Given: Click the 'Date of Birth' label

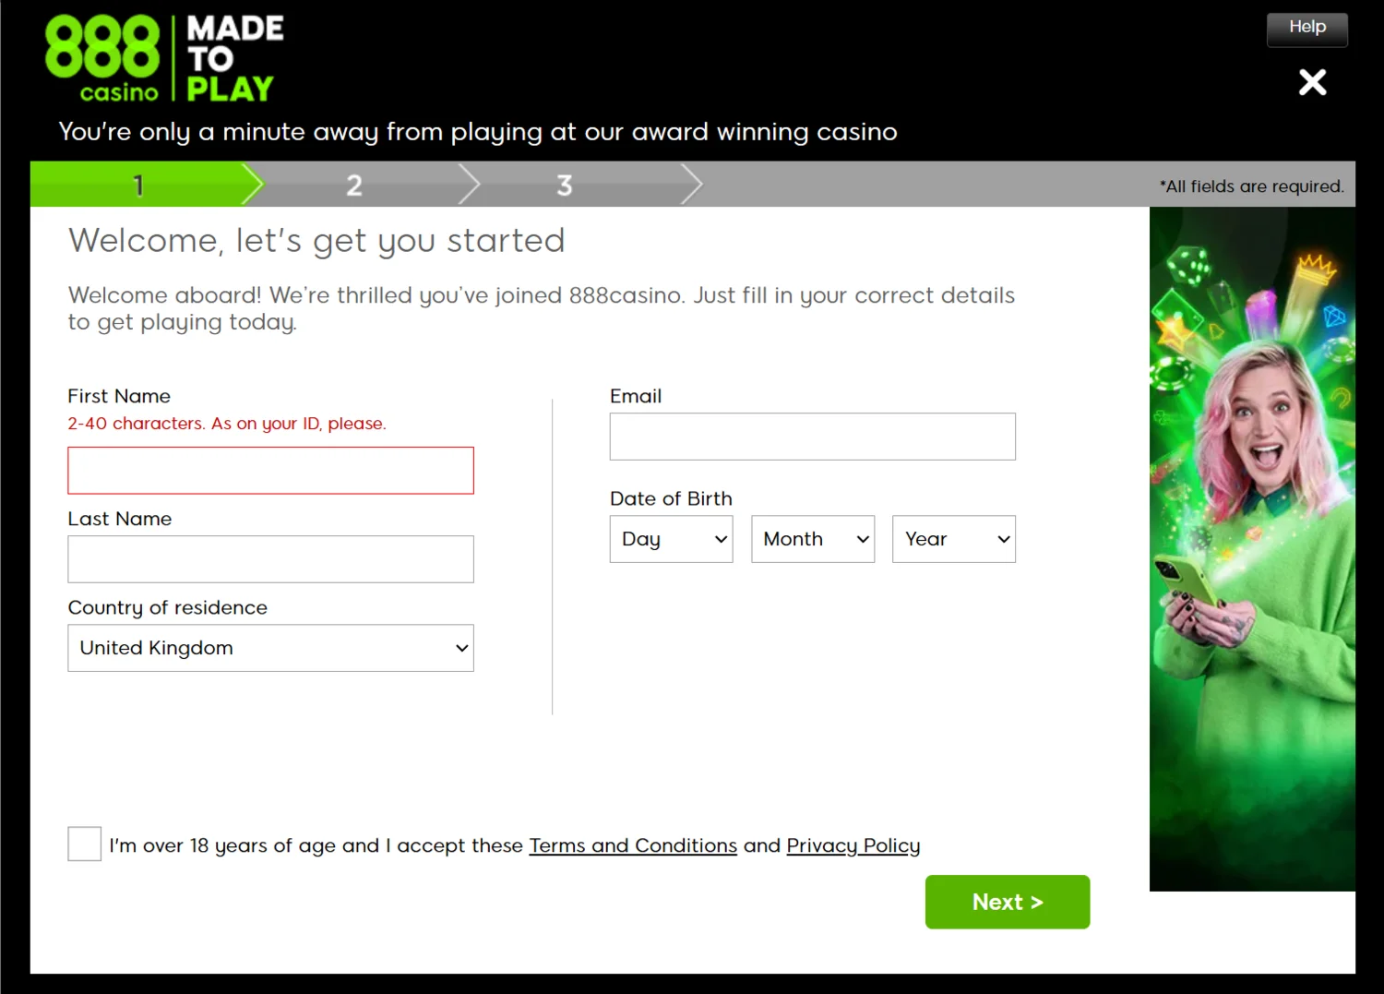Looking at the screenshot, I should pos(671,498).
